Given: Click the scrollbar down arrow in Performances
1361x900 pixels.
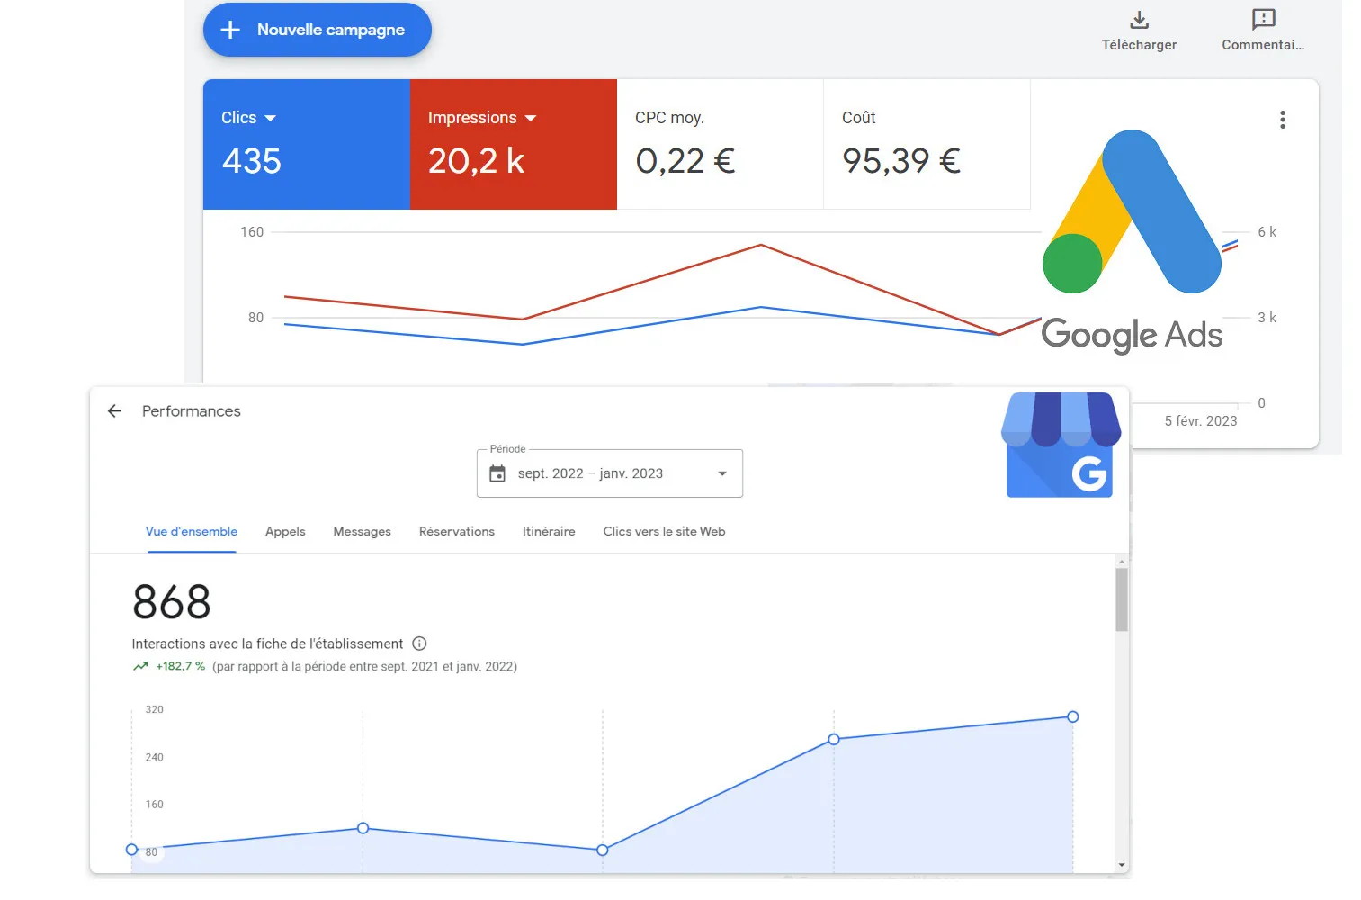Looking at the screenshot, I should [x=1122, y=865].
